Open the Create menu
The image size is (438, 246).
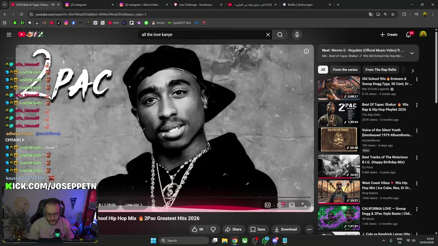(x=389, y=35)
